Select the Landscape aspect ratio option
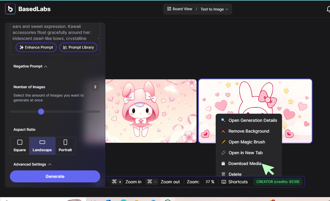Viewport: 330px width, 201px height. point(42,145)
